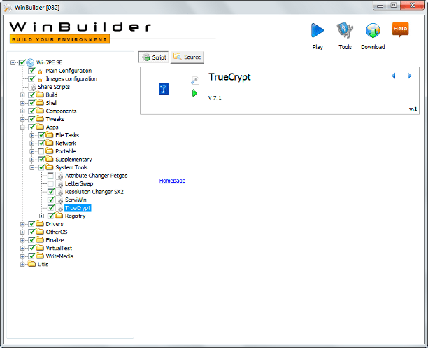Image resolution: width=428 pixels, height=348 pixels.
Task: Click the Shell folder icon
Action: [40, 102]
